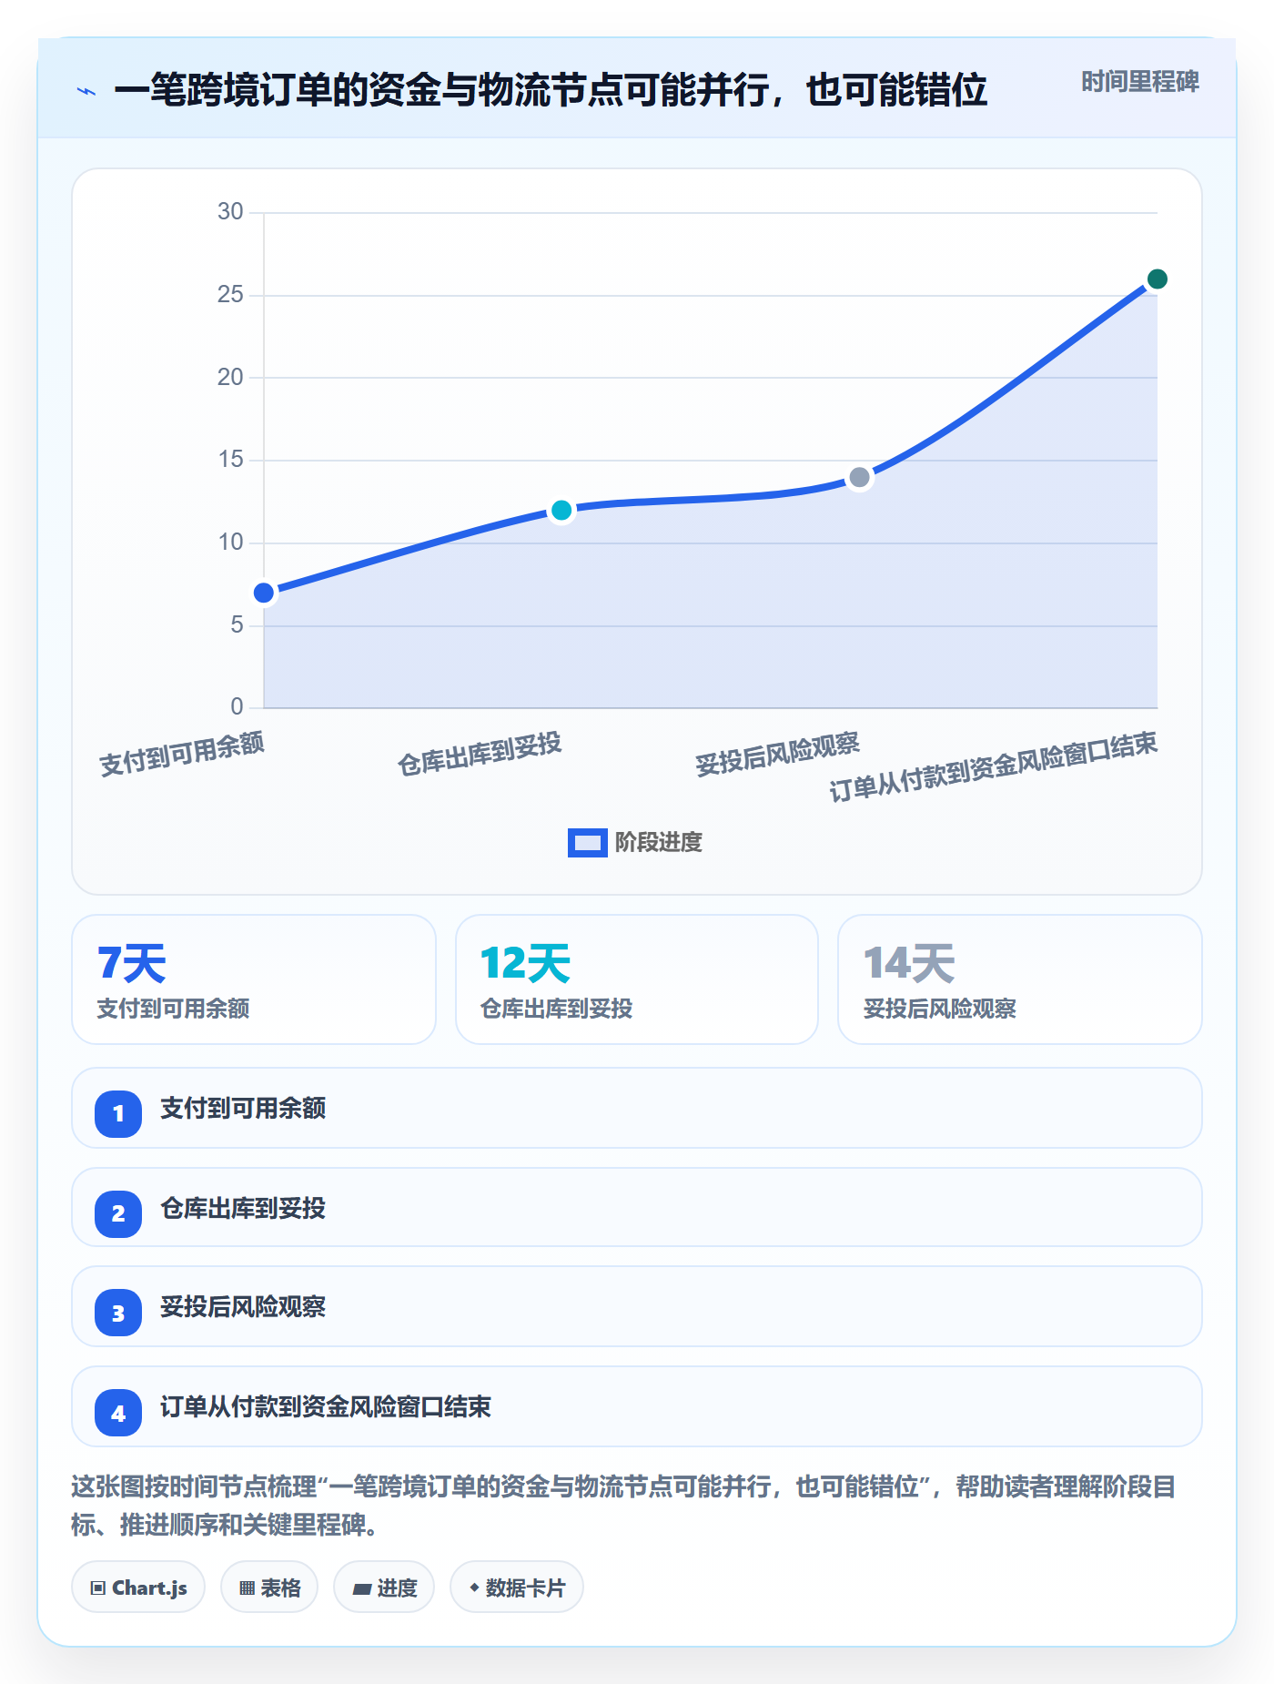Click the 表格 tag chip

(x=269, y=1588)
